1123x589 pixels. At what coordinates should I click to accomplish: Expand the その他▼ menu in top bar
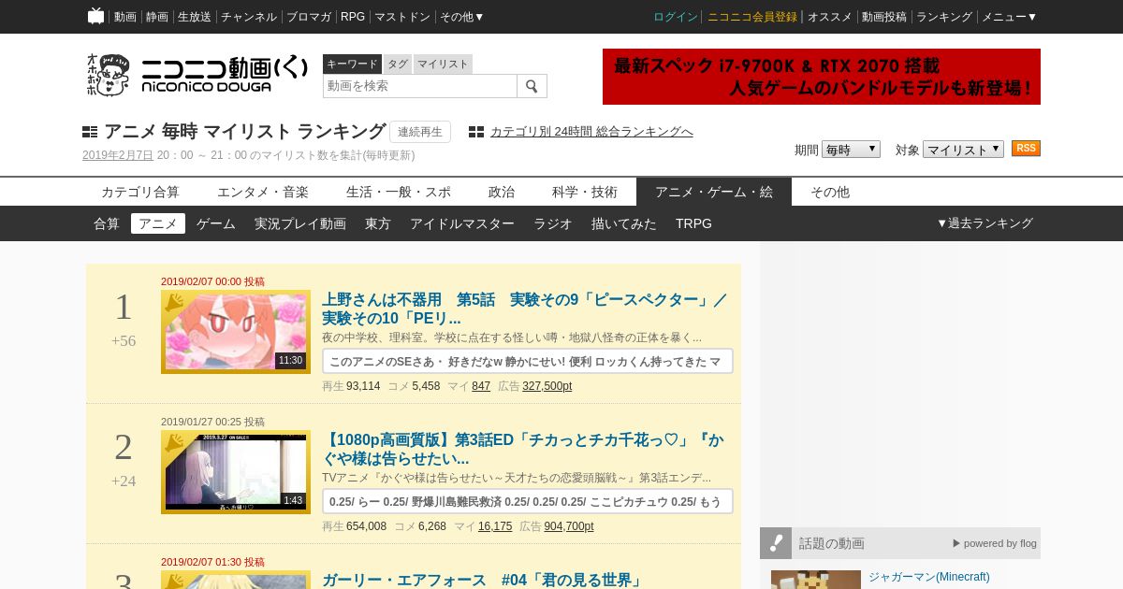tap(462, 17)
